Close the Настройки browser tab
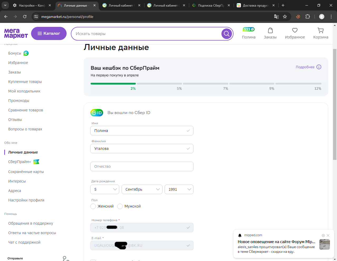Screen dimensions: 337x261 coord(50,5)
